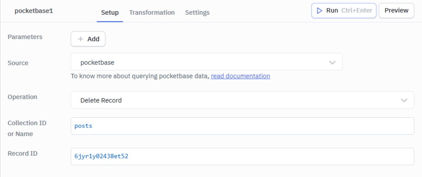Click the pocketbase1 query name
The image size is (422, 177).
tap(33, 11)
